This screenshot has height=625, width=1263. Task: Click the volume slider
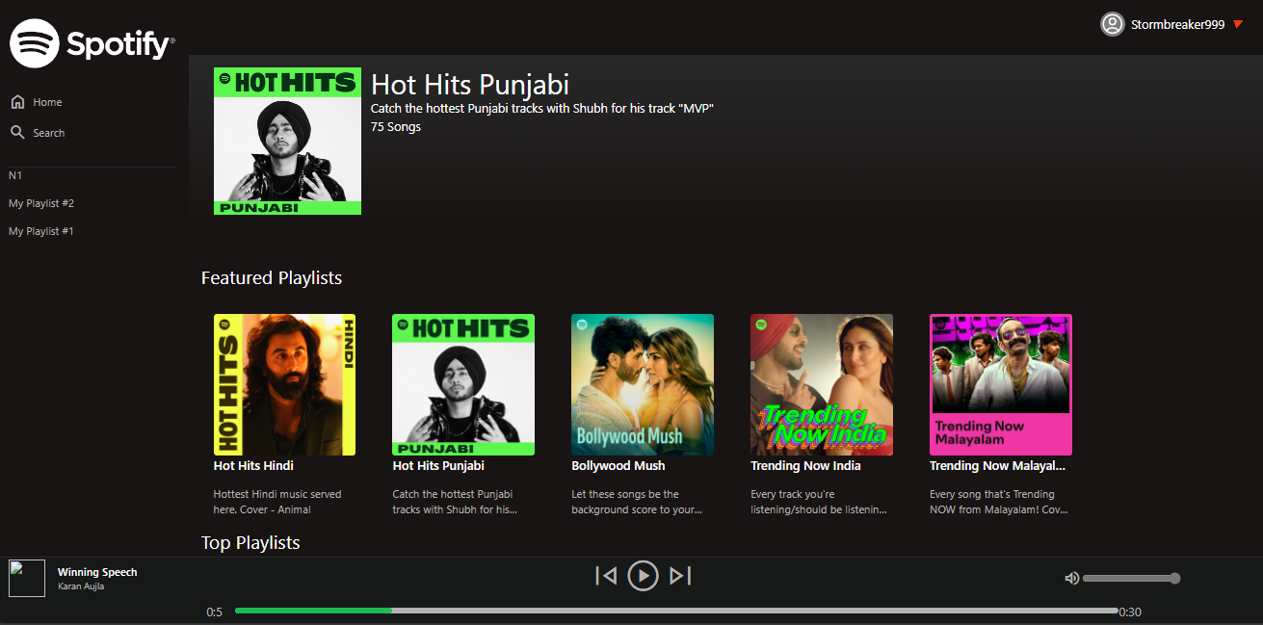pos(1131,579)
